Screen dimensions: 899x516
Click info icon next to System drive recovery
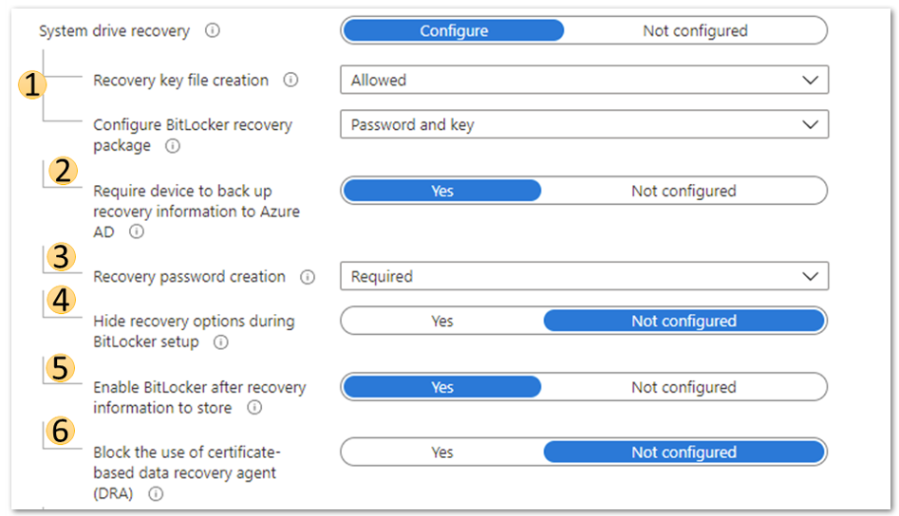click(212, 30)
